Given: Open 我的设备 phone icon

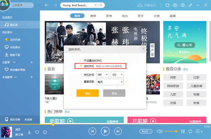Looking at the screenshot, I should (x=6, y=119).
